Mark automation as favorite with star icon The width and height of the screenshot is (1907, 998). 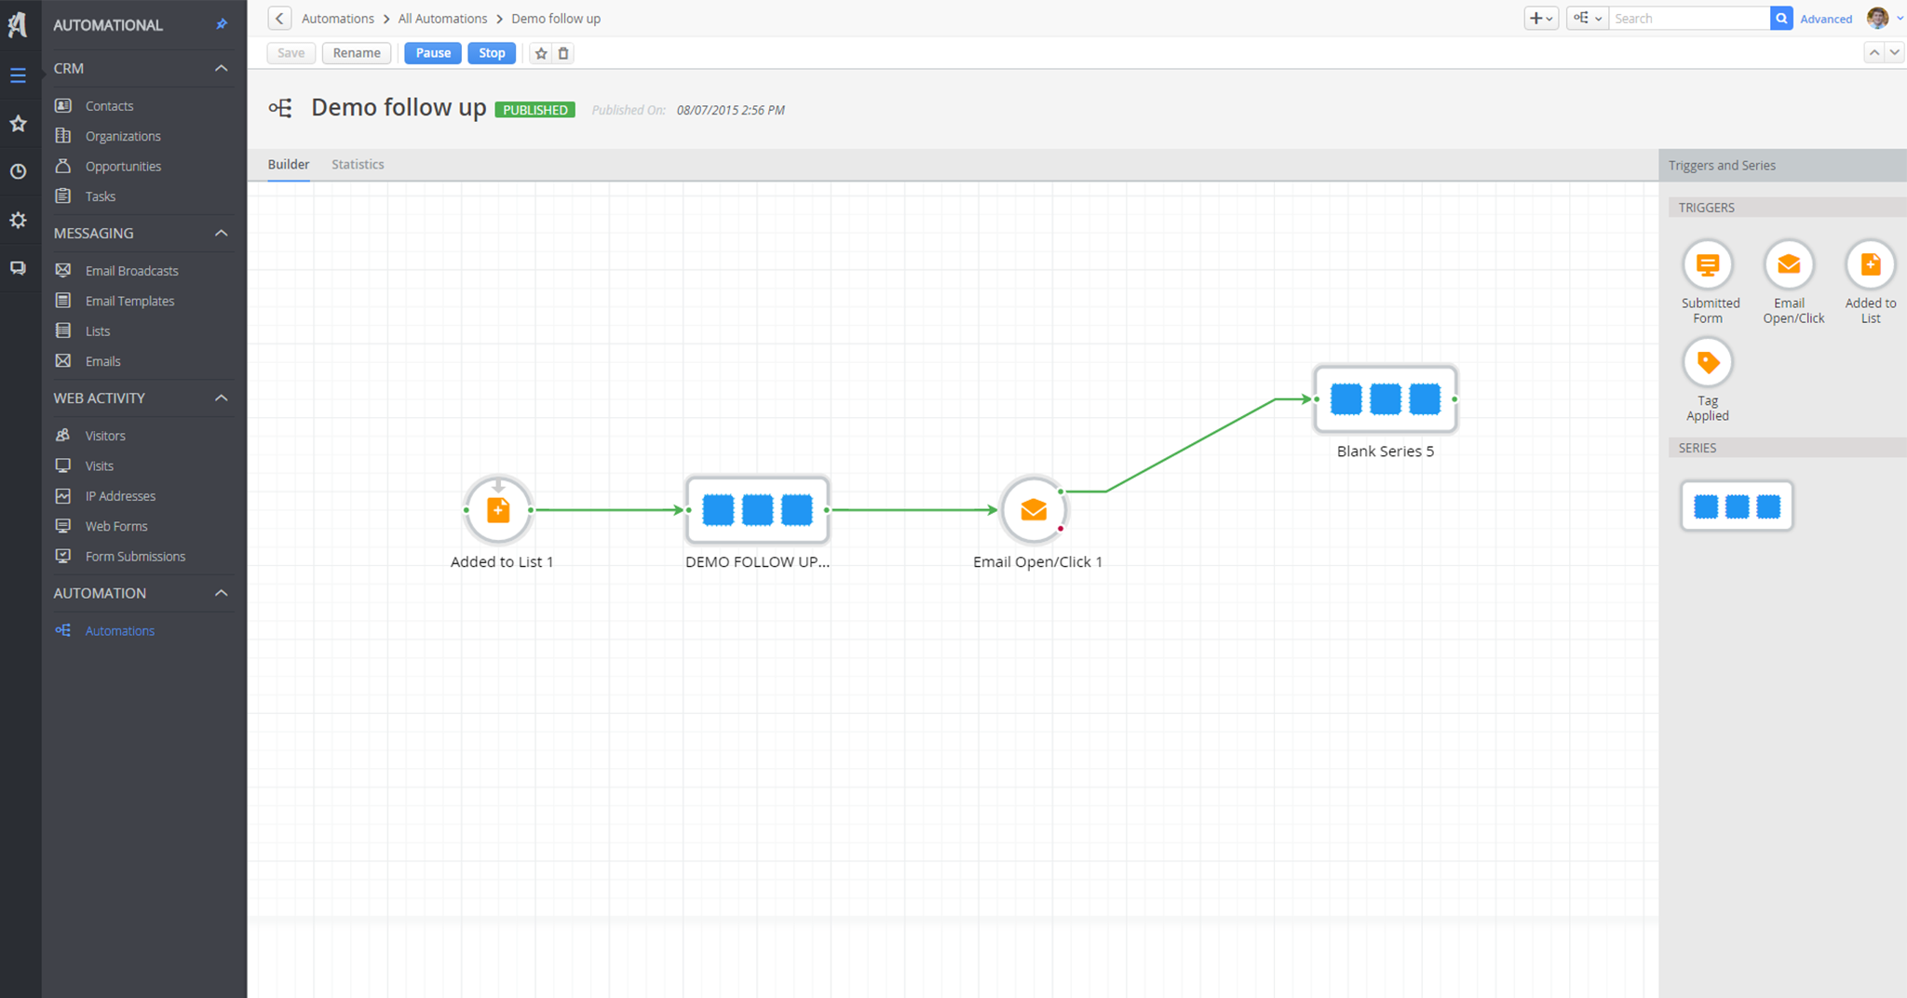[541, 53]
